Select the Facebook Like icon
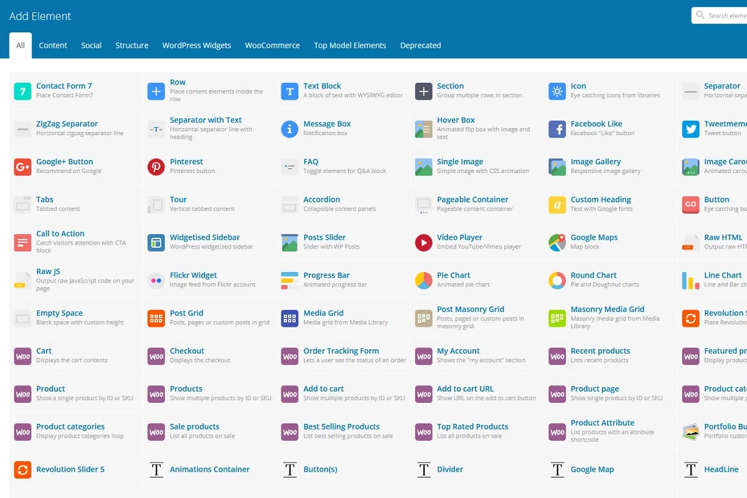The image size is (747, 498). point(557,129)
